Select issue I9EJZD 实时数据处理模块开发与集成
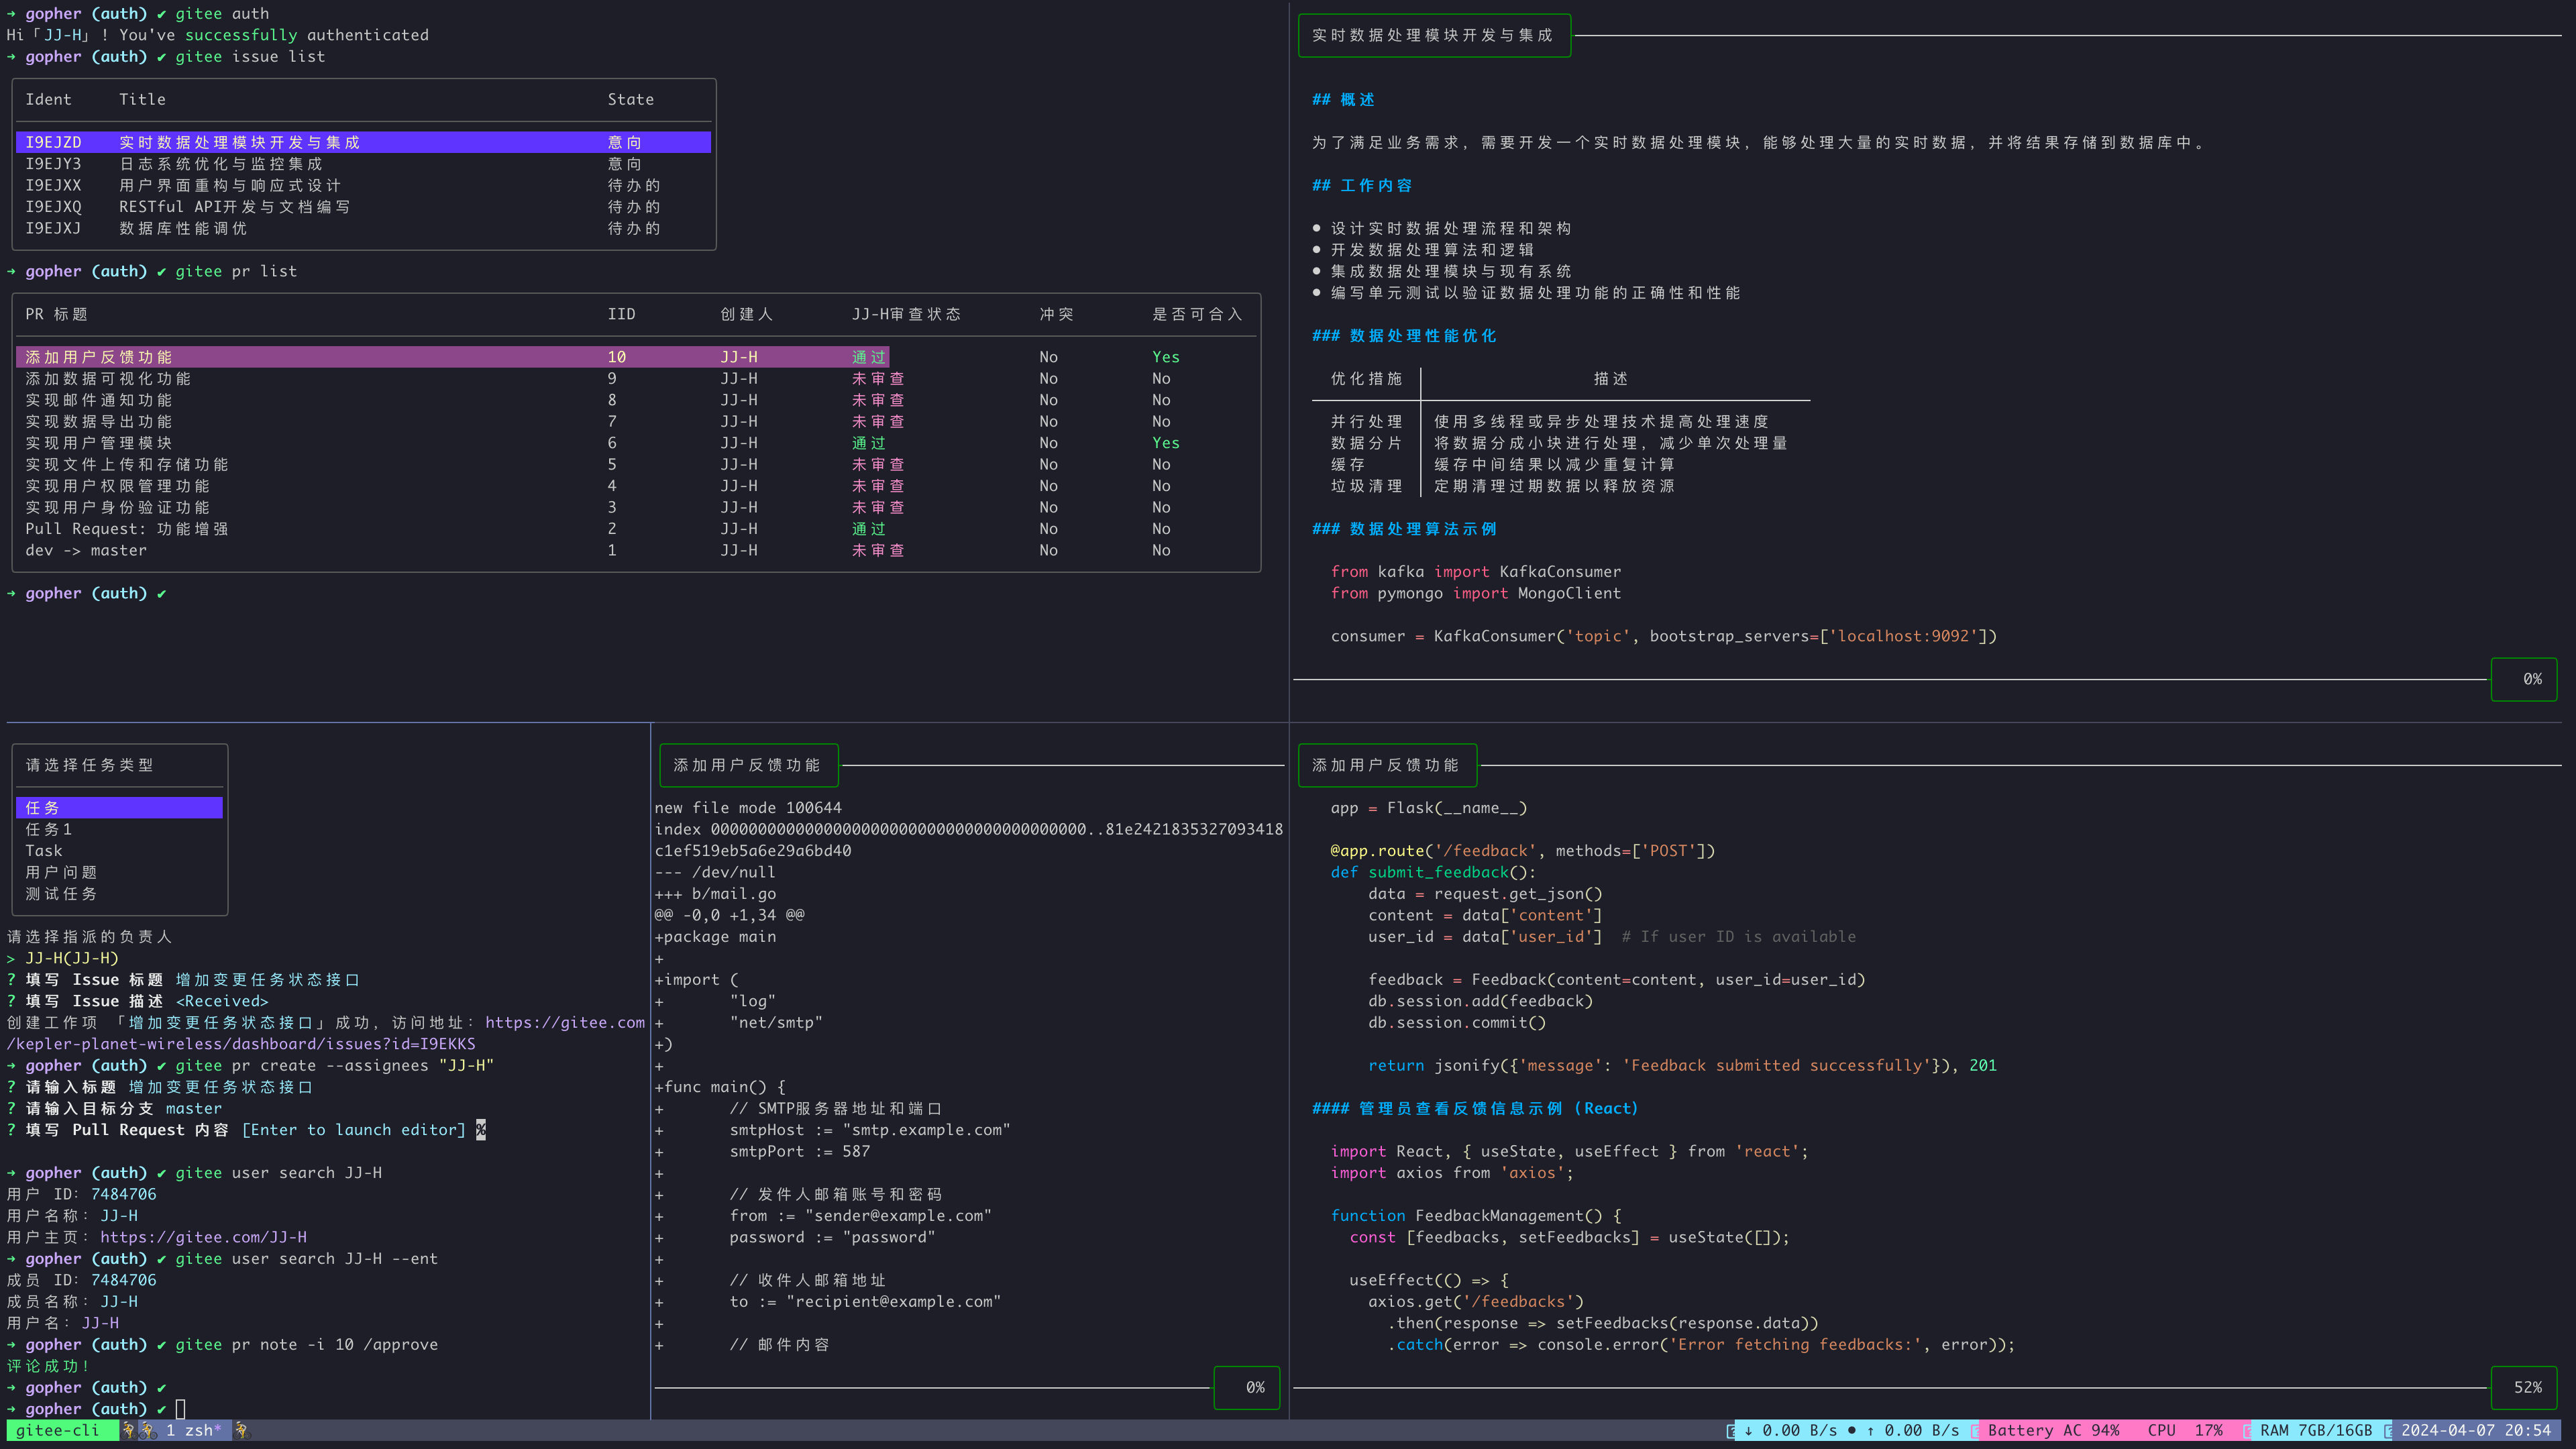The height and width of the screenshot is (1449, 2576). tap(363, 142)
